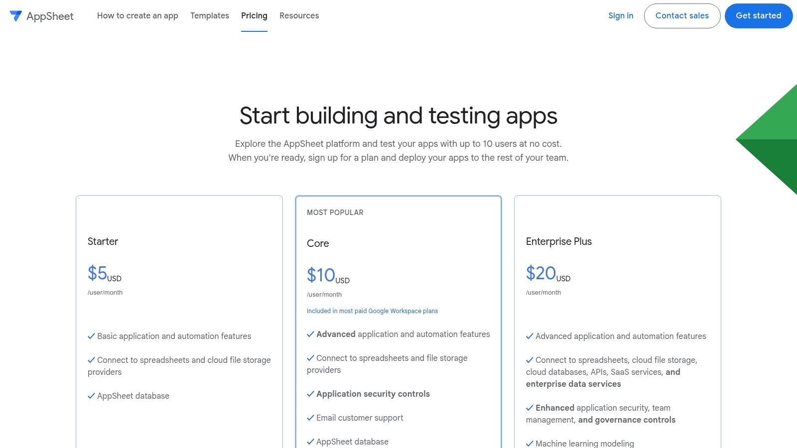This screenshot has height=448, width=797.
Task: Expand the Resources navigation menu
Action: point(299,15)
